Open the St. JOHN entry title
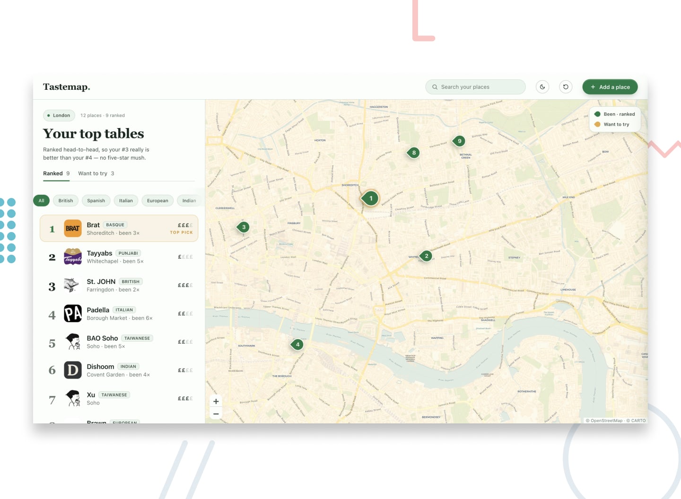 [x=101, y=282]
